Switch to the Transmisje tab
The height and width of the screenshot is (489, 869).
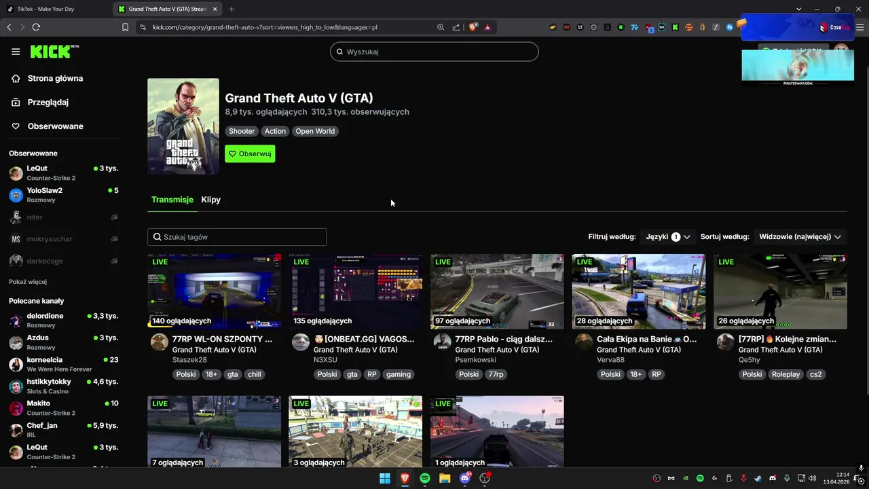(x=172, y=200)
